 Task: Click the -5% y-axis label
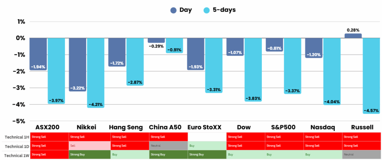pyautogui.click(x=19, y=121)
